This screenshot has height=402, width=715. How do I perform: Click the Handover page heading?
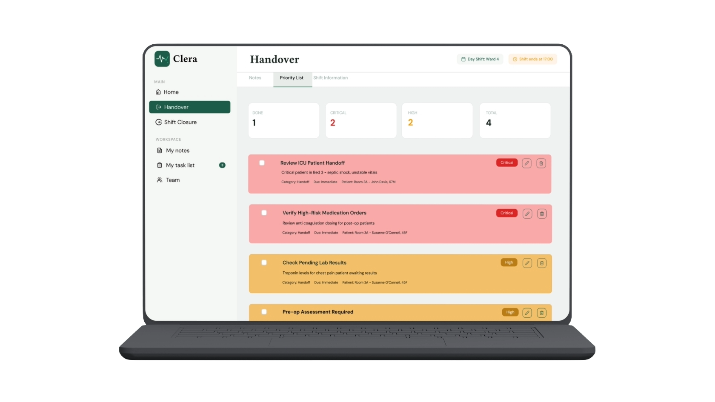275,59
